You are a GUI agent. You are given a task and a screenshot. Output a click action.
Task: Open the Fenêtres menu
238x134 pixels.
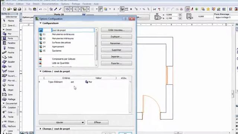pyautogui.click(x=87, y=4)
